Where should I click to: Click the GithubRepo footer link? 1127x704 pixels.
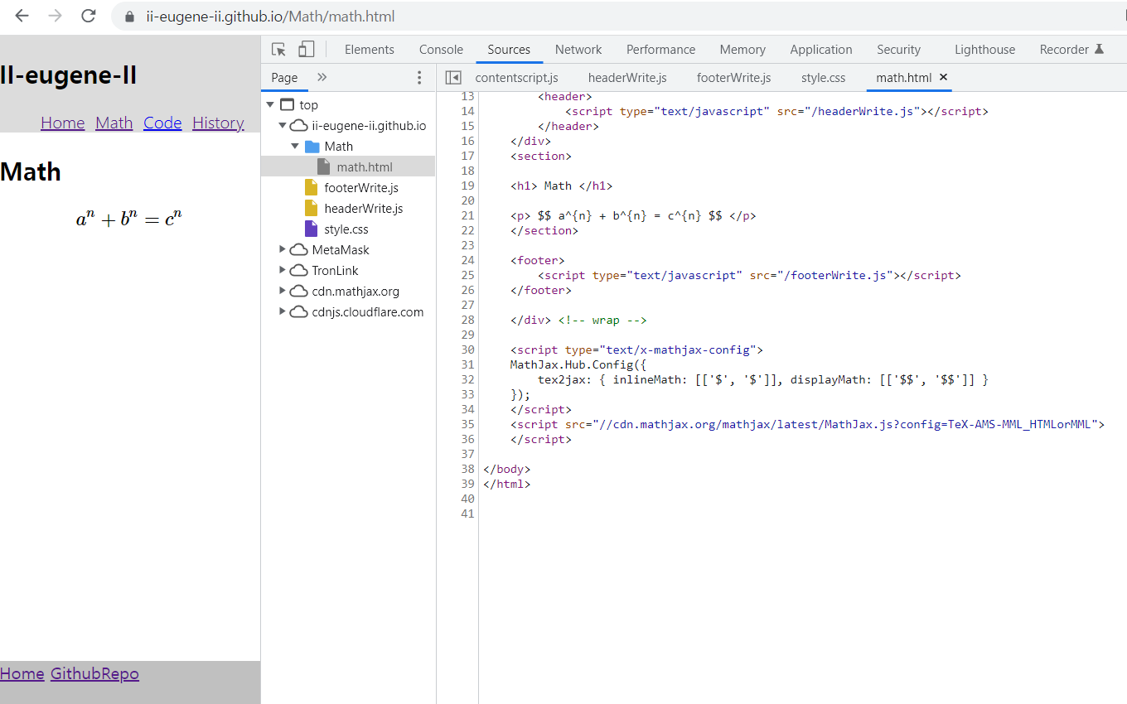click(x=94, y=673)
